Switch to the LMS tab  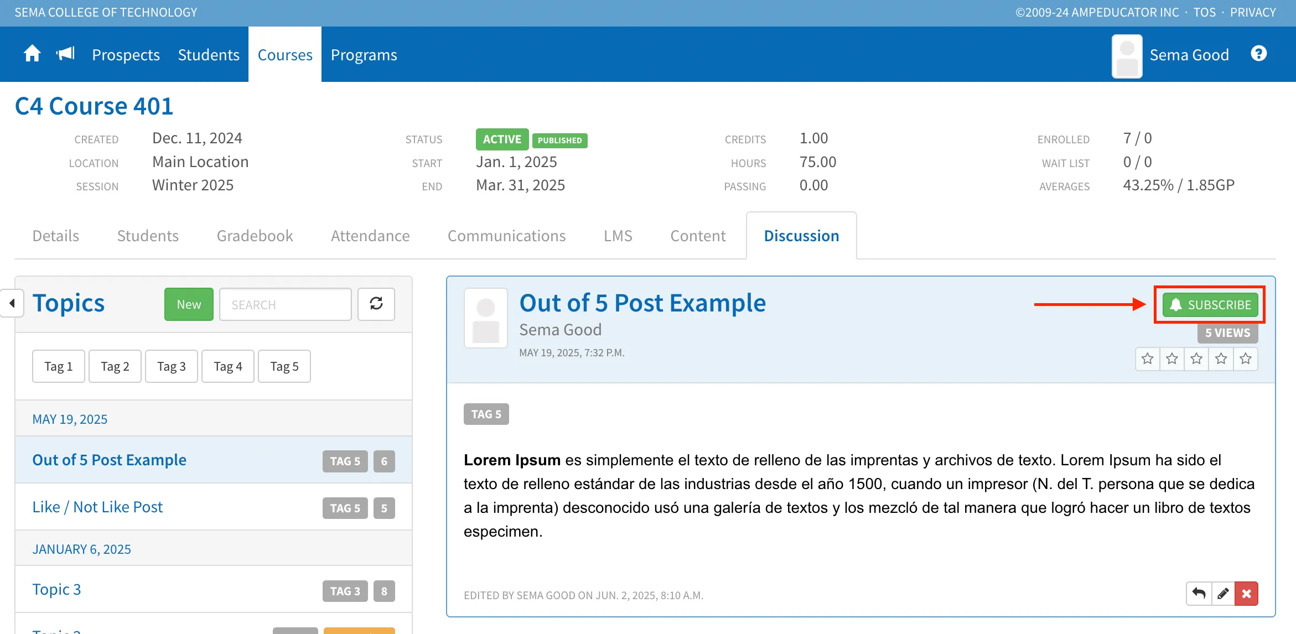coord(618,236)
